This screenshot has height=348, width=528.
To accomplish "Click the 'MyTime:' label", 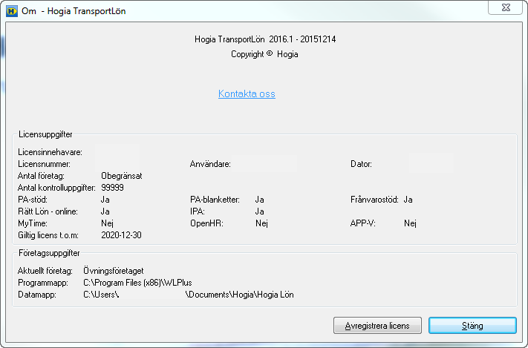I will 33,223.
